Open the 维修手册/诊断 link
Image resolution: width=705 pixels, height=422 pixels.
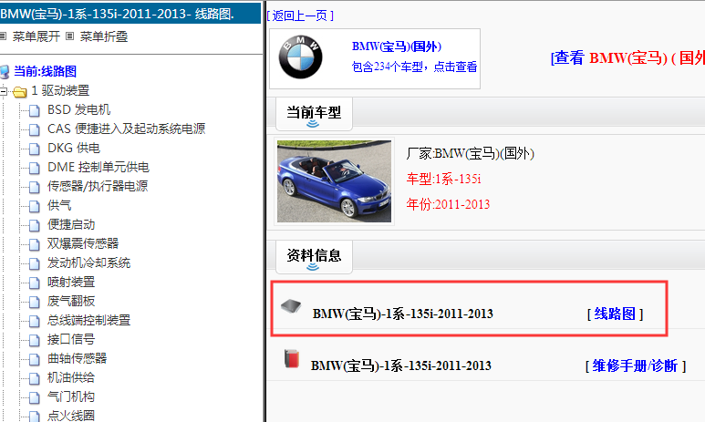634,365
